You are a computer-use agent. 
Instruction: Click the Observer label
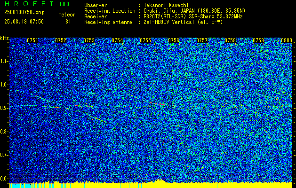tap(96, 5)
